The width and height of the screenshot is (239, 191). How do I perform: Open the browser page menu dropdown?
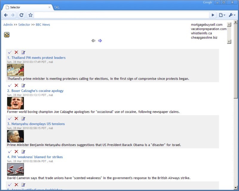(222, 15)
